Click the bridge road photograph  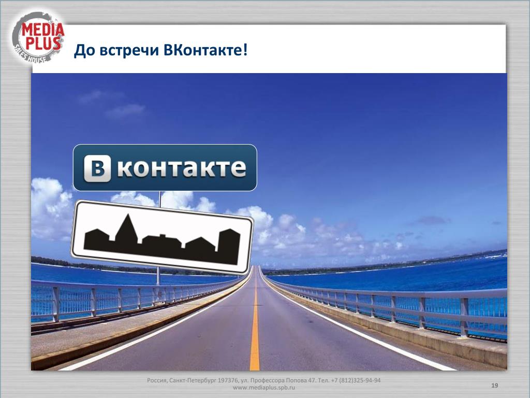[269, 222]
